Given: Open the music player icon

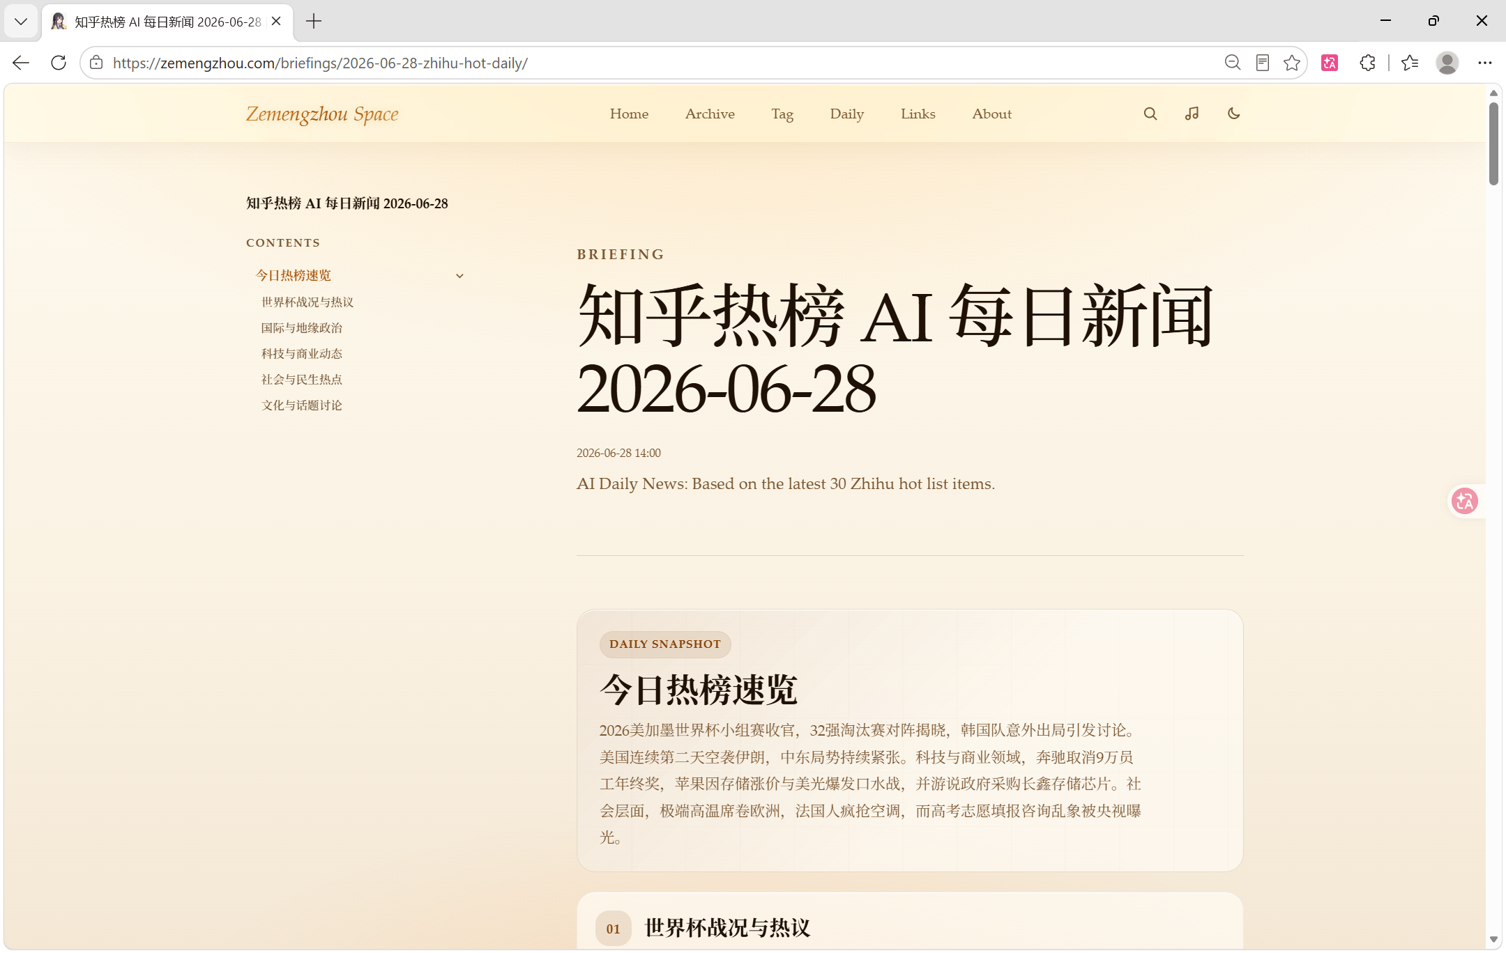Looking at the screenshot, I should pyautogui.click(x=1192, y=114).
